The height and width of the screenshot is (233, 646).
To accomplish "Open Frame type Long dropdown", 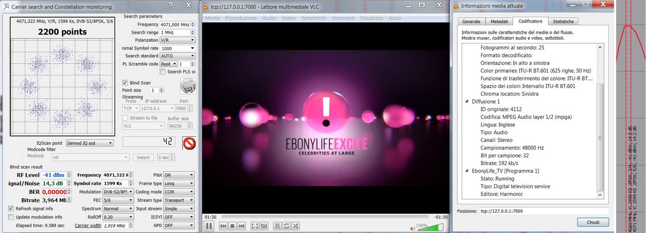I will [x=179, y=183].
